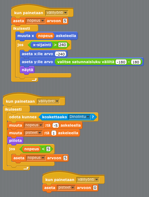Click the näytä show block
149x197 pixels.
(x=27, y=70)
